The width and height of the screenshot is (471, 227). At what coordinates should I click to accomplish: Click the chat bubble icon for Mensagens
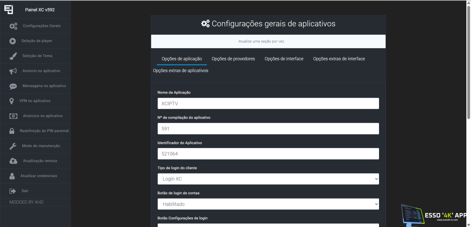click(x=13, y=86)
